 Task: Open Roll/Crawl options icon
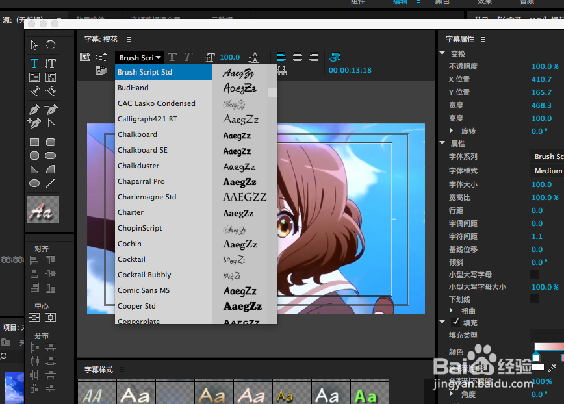coord(101,57)
